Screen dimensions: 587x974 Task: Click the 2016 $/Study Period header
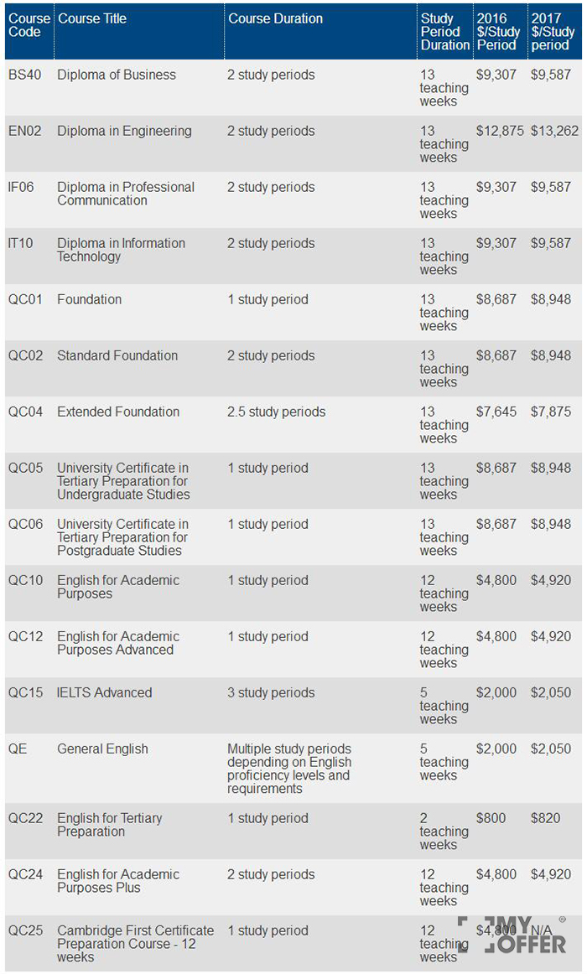point(498,32)
